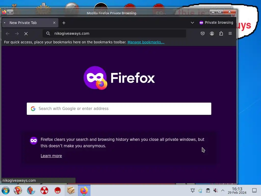Click the show desktop button
Image resolution: width=261 pixels, height=196 pixels.
pyautogui.click(x=254, y=190)
